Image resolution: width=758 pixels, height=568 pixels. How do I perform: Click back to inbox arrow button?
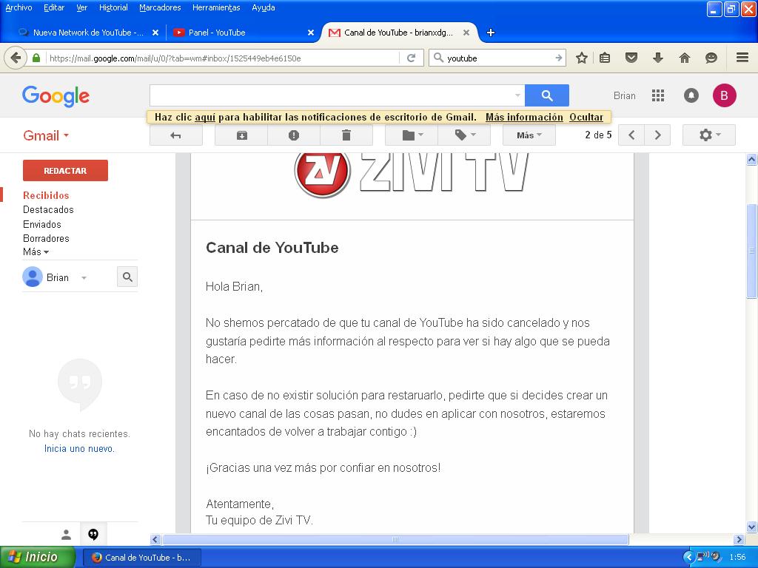(x=175, y=135)
